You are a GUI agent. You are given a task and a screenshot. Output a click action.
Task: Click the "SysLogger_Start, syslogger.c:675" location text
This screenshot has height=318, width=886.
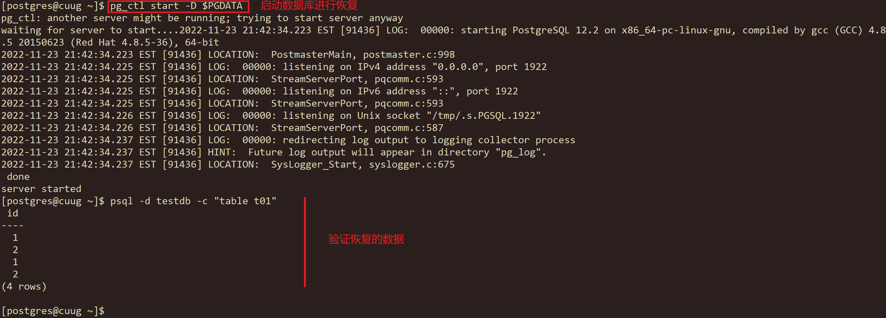(363, 164)
